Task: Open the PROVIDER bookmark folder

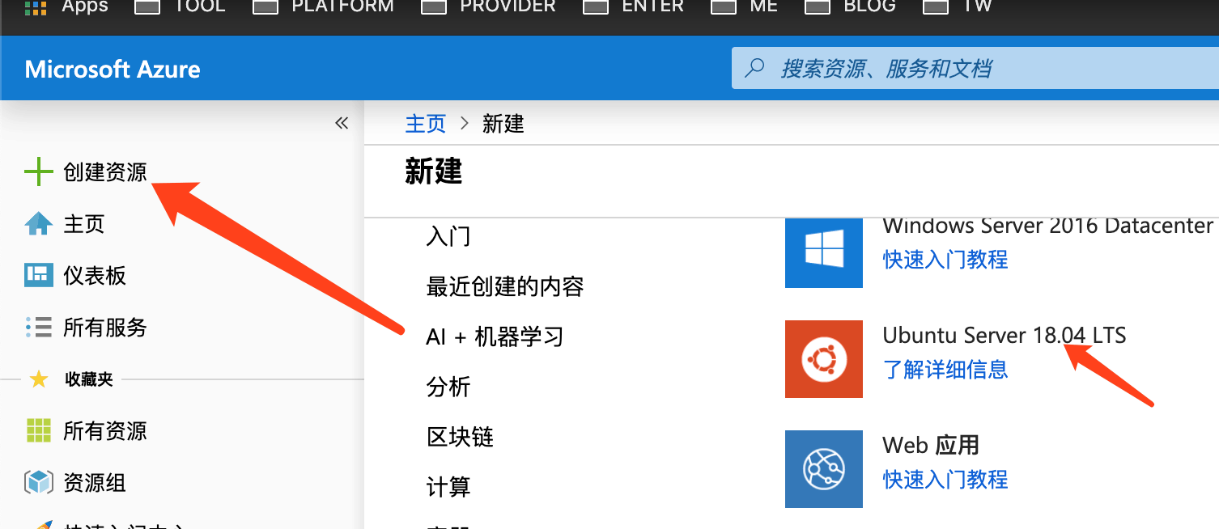Action: (x=489, y=6)
